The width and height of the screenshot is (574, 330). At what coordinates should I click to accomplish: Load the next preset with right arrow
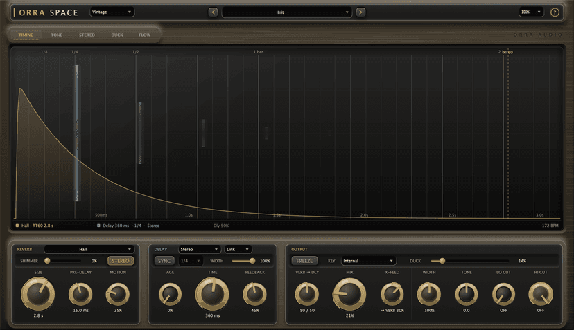(360, 12)
